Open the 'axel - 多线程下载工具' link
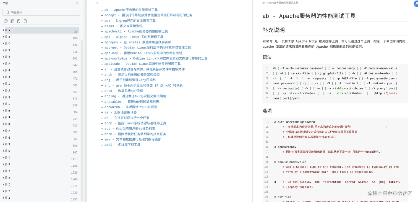The height and width of the screenshot is (202, 418). pyautogui.click(x=122, y=145)
